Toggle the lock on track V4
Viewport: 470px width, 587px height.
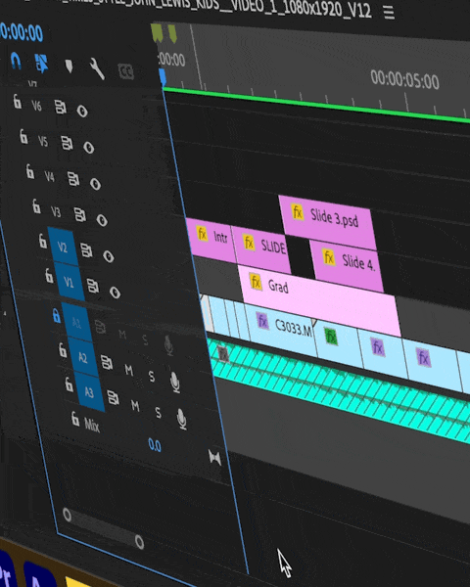(x=29, y=171)
